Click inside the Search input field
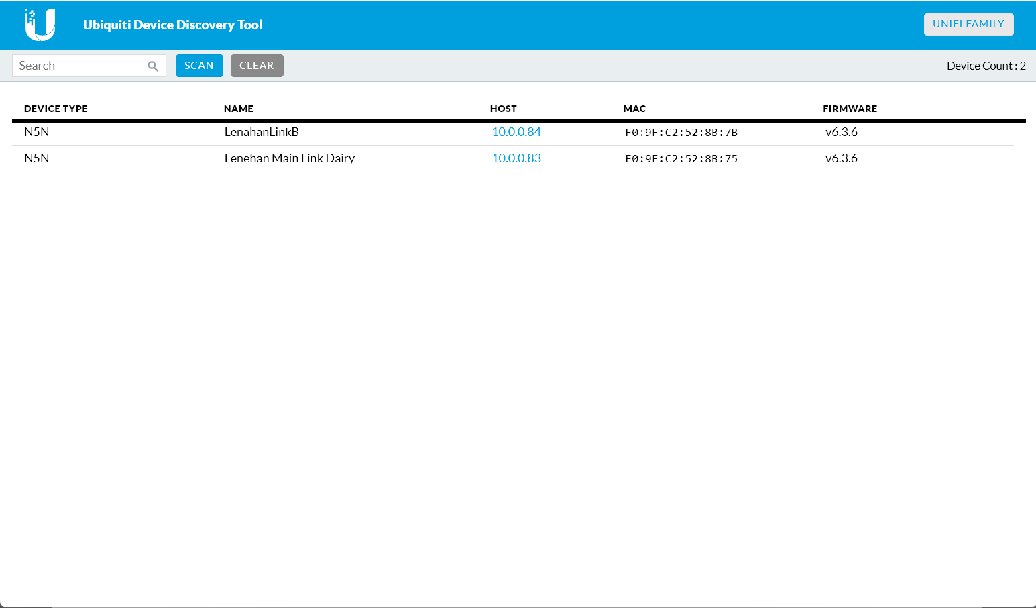Viewport: 1036px width, 608px height. [79, 66]
